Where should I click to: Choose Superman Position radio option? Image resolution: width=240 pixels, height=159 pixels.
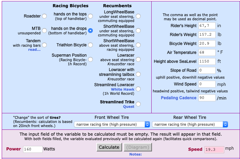(90, 59)
